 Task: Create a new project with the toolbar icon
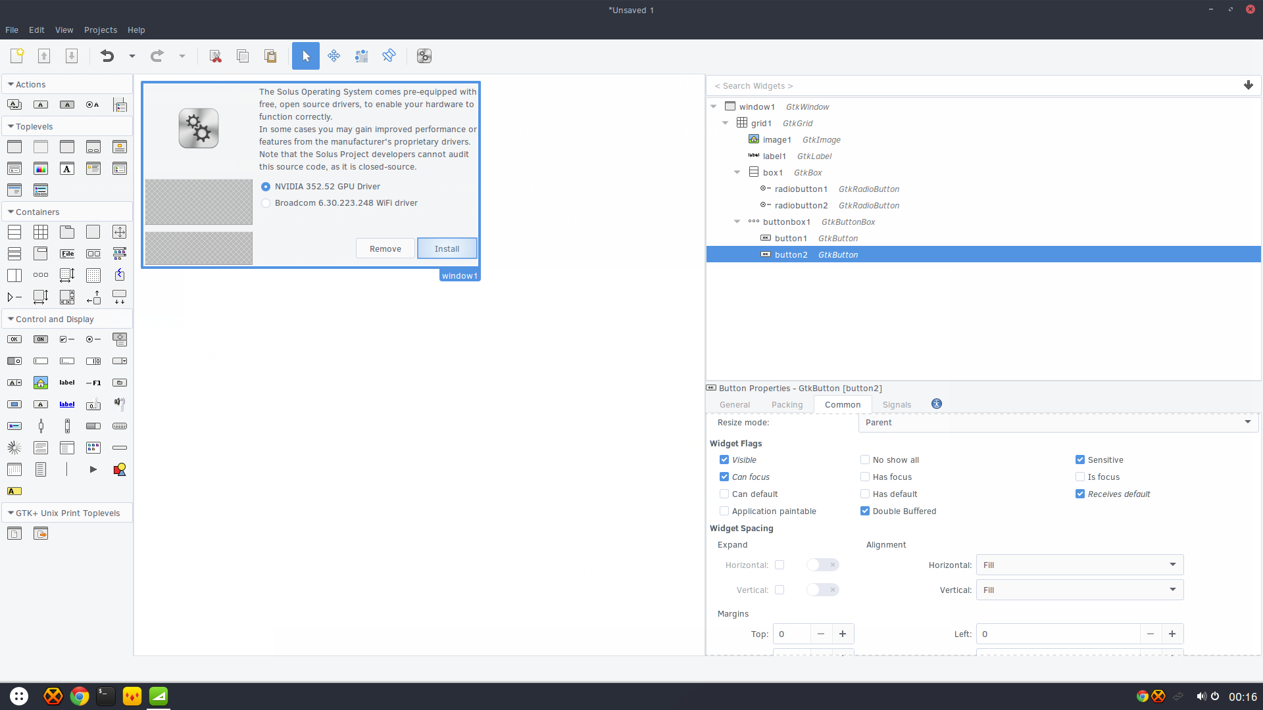click(x=17, y=56)
